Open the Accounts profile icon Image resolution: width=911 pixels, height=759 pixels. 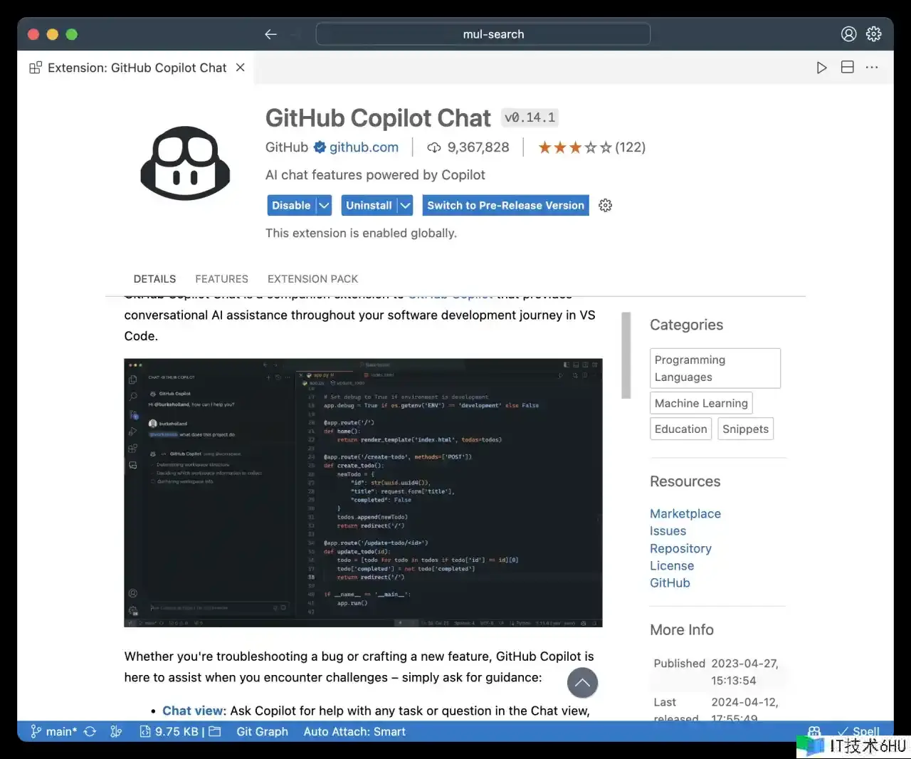click(848, 34)
